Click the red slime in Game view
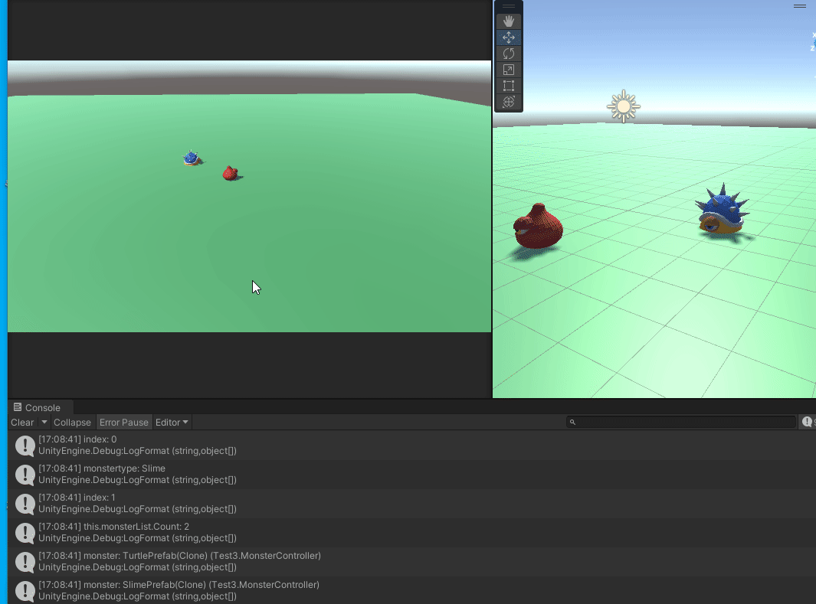816x604 pixels. point(230,173)
